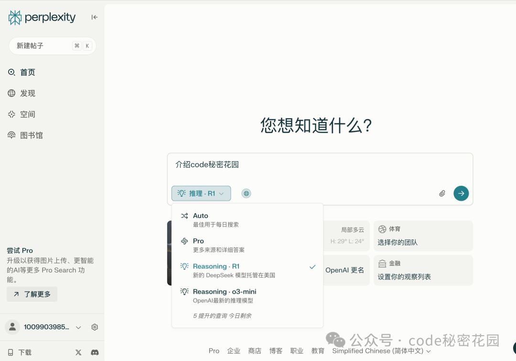Viewport: 516px width, 361px height.
Task: Click the paperclip attach file icon
Action: tap(442, 194)
